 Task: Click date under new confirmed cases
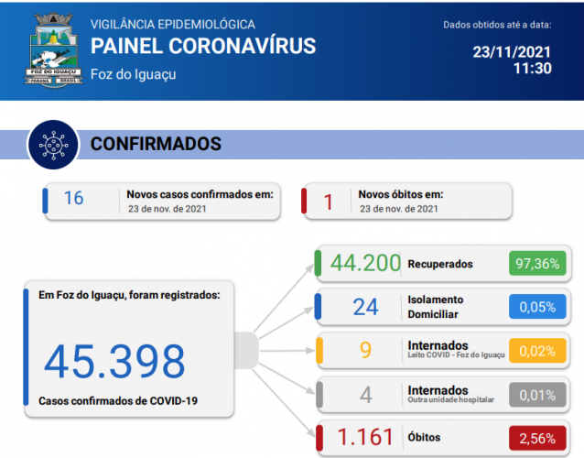coord(168,209)
